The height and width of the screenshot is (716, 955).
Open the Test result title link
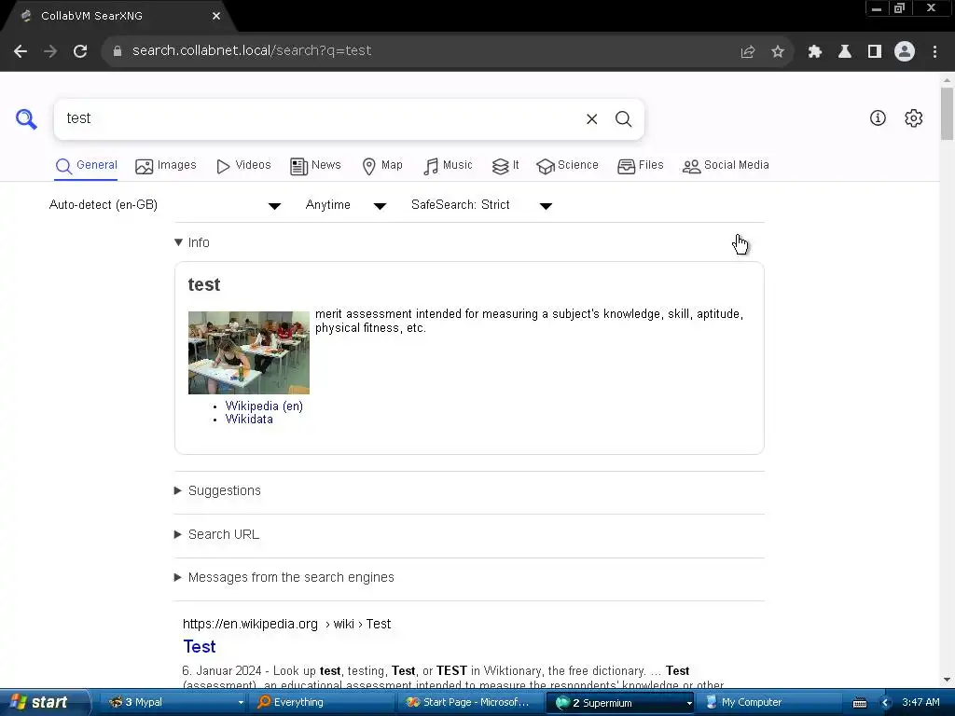point(200,647)
